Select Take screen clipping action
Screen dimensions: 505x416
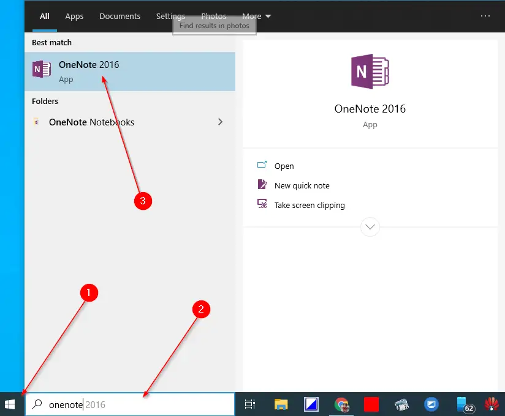tap(309, 205)
